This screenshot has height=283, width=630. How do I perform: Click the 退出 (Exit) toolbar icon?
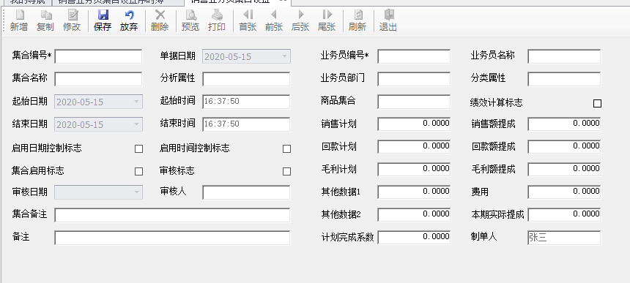pos(388,21)
